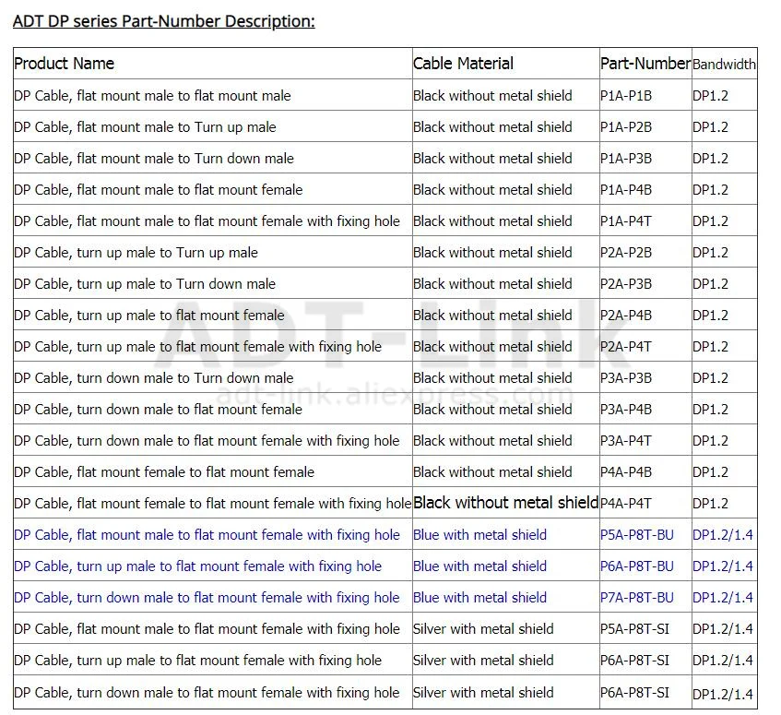Click blue part number P5A-P8T-BU
781x715 pixels.
(x=637, y=535)
